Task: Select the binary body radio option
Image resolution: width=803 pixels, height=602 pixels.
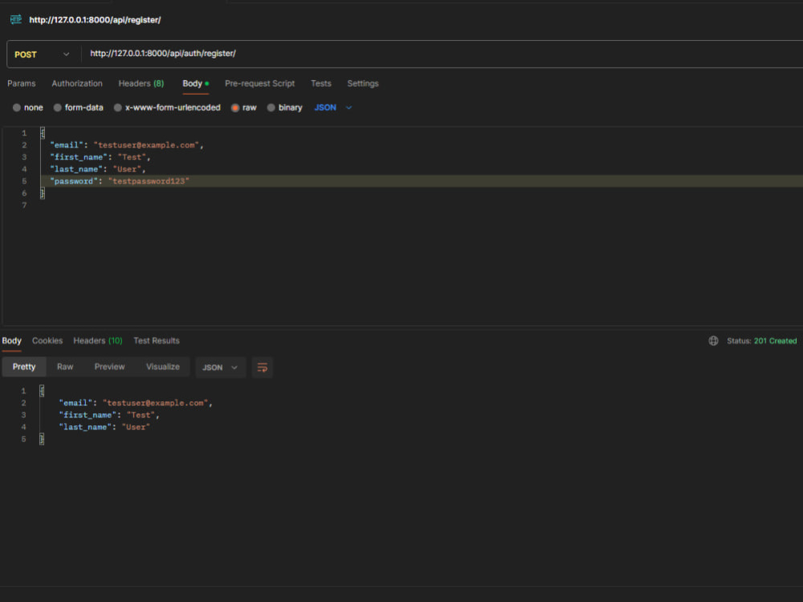Action: click(x=285, y=108)
